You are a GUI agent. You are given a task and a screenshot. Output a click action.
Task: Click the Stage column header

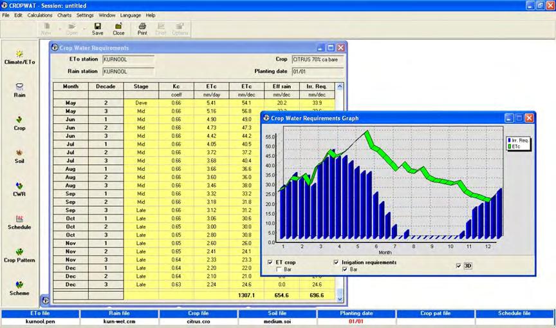point(141,86)
